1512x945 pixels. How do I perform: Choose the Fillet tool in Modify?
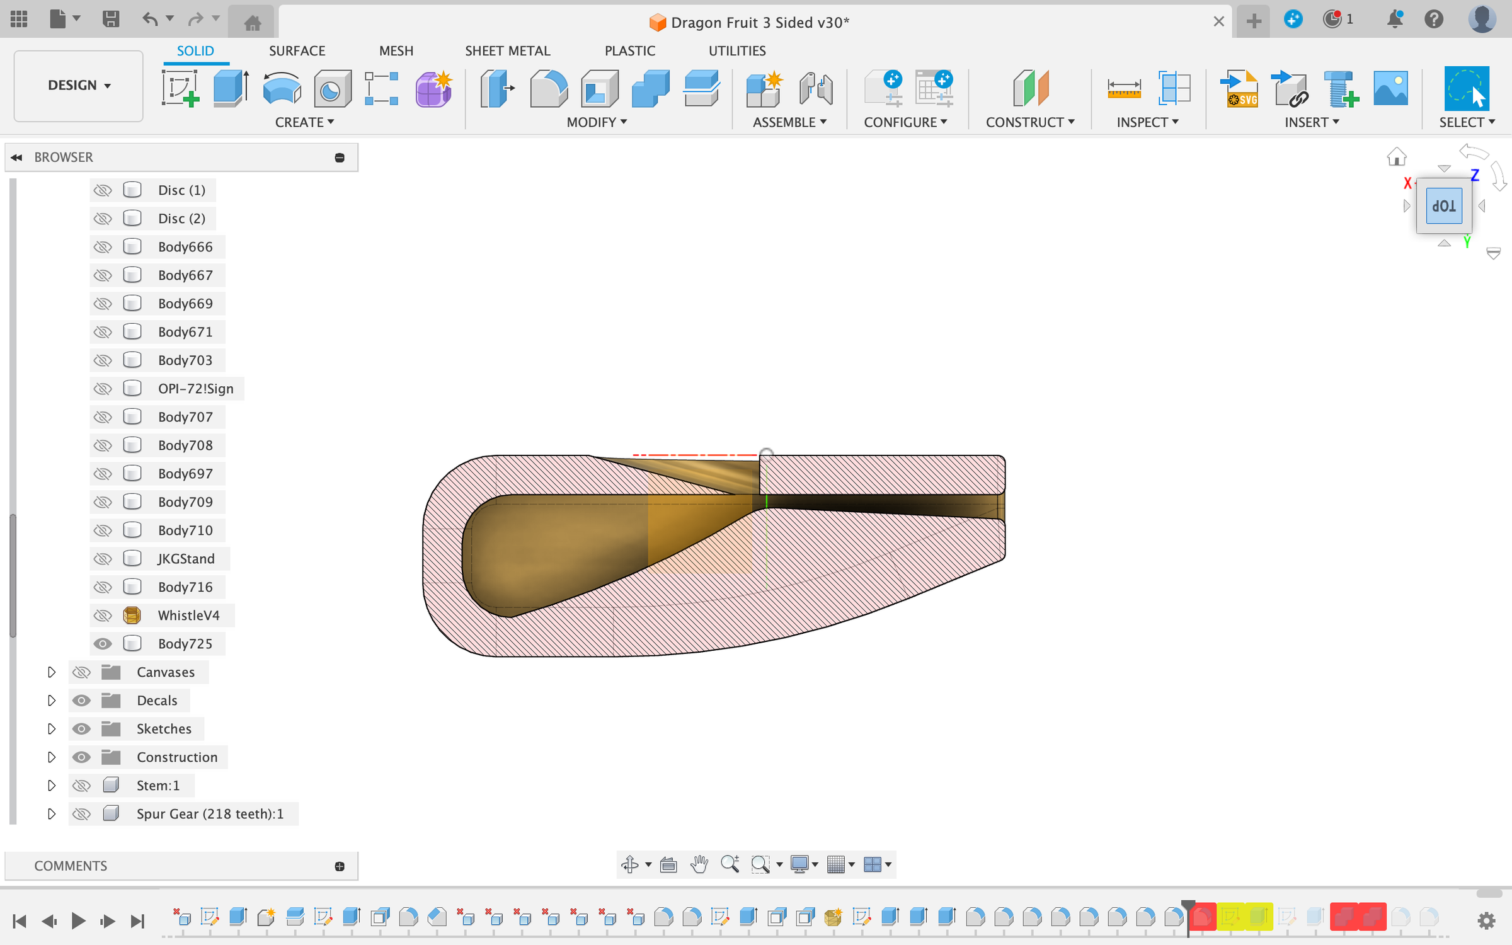pyautogui.click(x=548, y=88)
